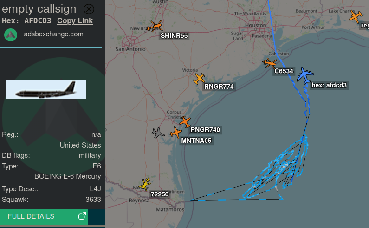Select the SHINR55 aircraft icon

[x=155, y=26]
